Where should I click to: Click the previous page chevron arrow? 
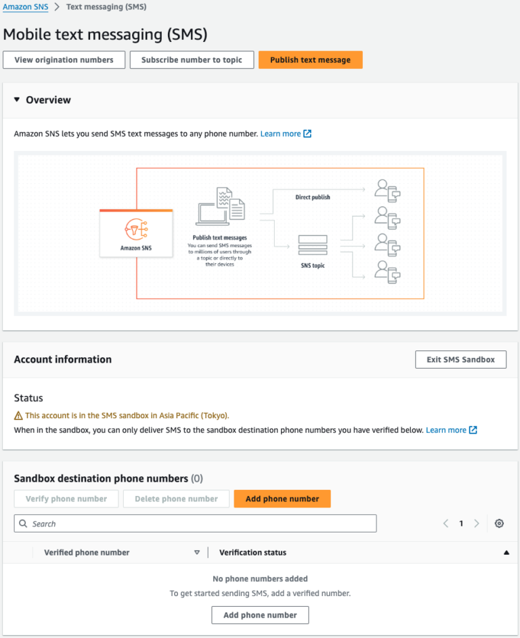click(x=446, y=523)
